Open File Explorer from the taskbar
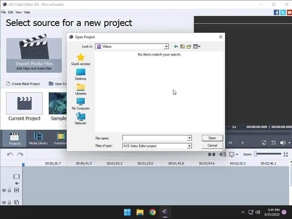Image resolution: width=292 pixels, height=219 pixels. coord(140,212)
